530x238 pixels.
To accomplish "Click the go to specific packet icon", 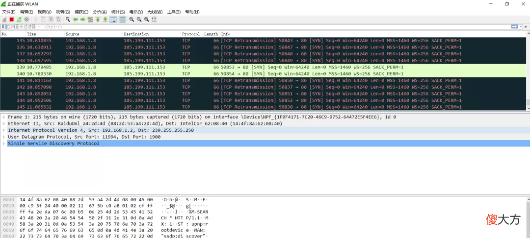I will pos(90,20).
